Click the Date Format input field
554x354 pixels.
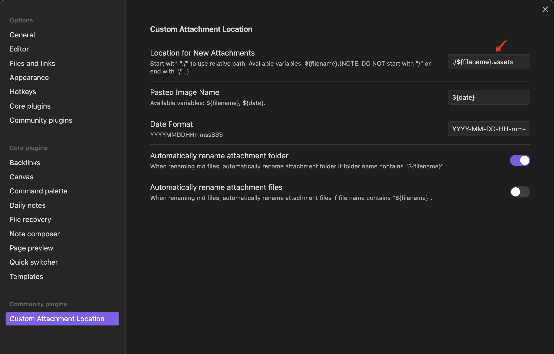[x=489, y=129]
